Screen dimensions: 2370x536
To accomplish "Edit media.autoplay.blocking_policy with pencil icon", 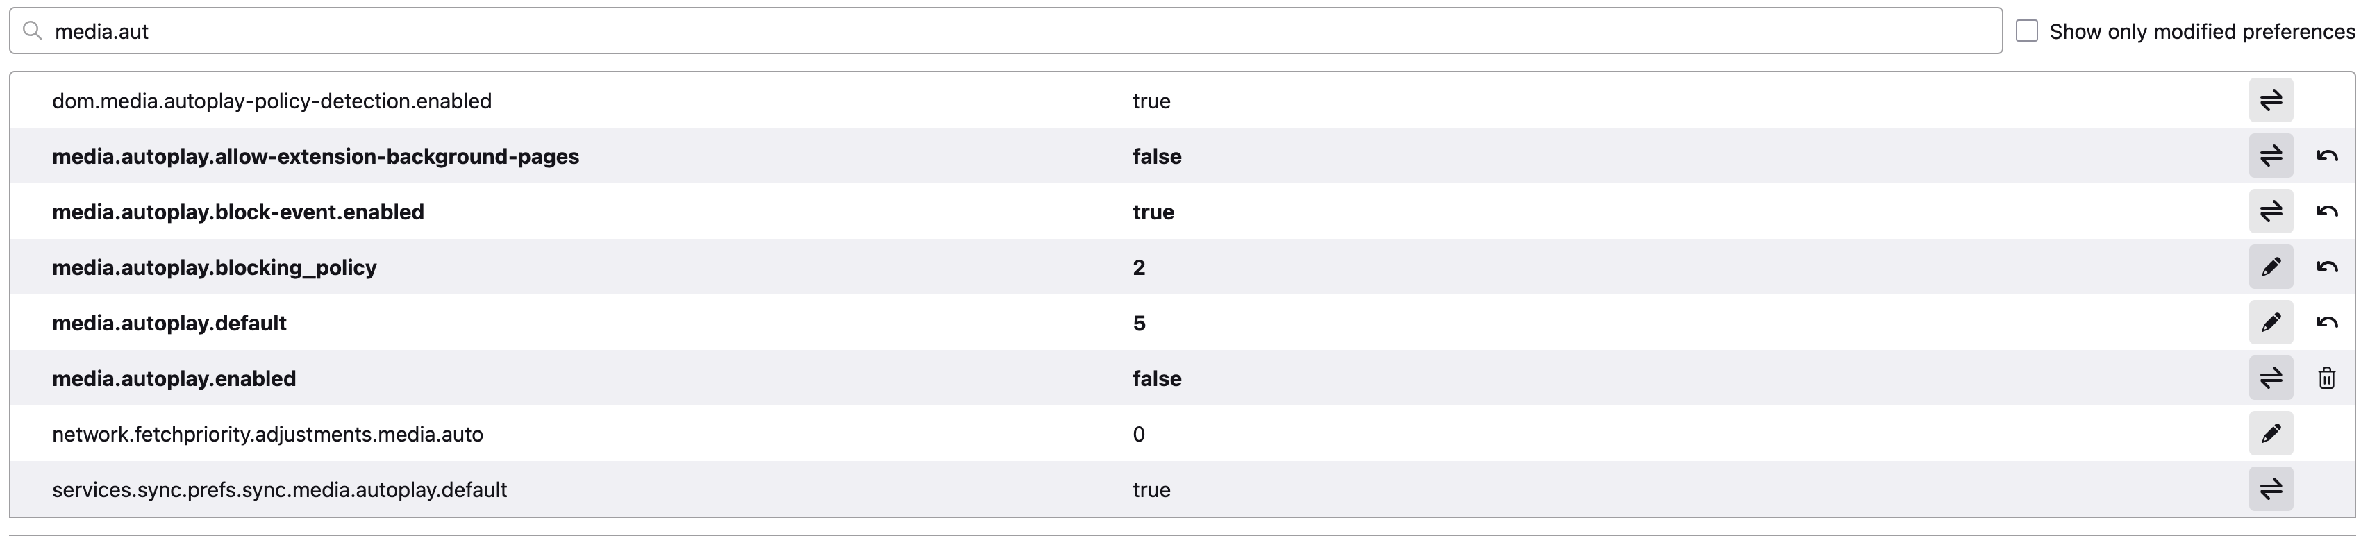I will click(x=2271, y=267).
